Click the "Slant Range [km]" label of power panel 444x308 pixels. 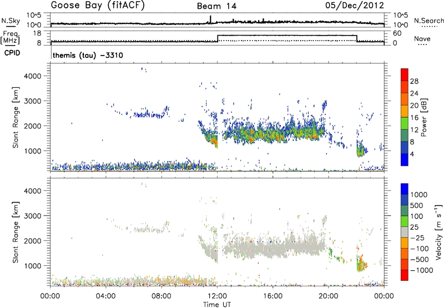click(x=16, y=117)
